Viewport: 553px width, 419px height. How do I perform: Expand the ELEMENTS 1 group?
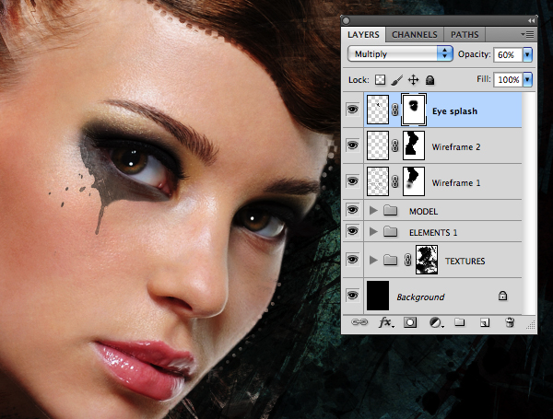372,231
